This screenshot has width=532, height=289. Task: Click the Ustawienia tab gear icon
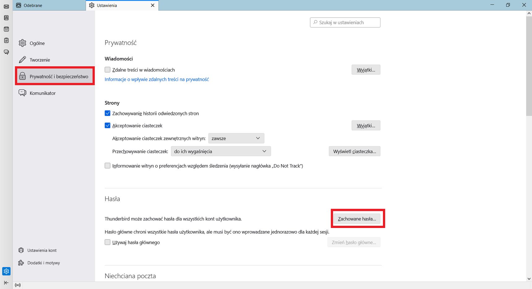(x=92, y=5)
